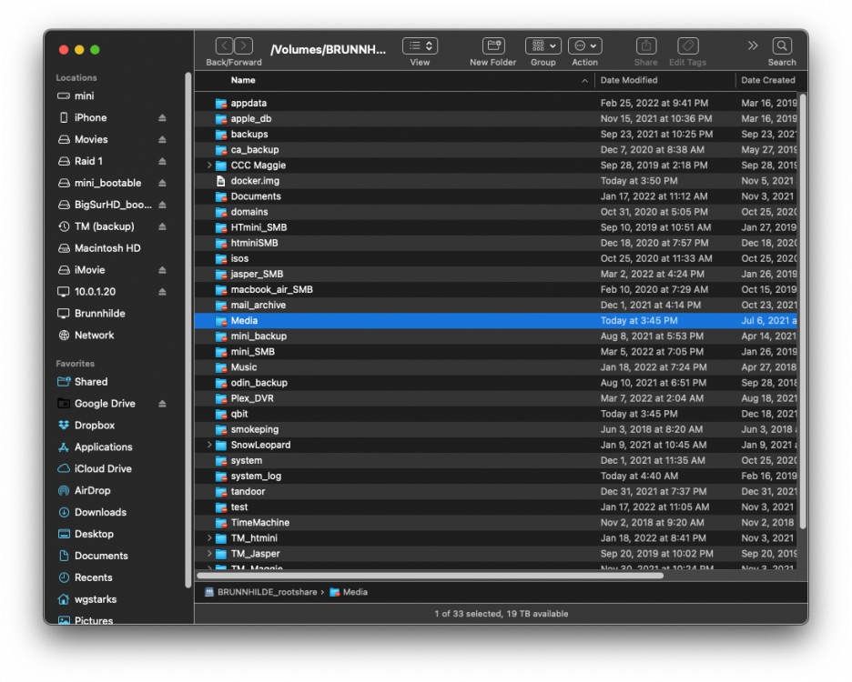Select the tandoor folder
The height and width of the screenshot is (682, 852).
(495, 491)
